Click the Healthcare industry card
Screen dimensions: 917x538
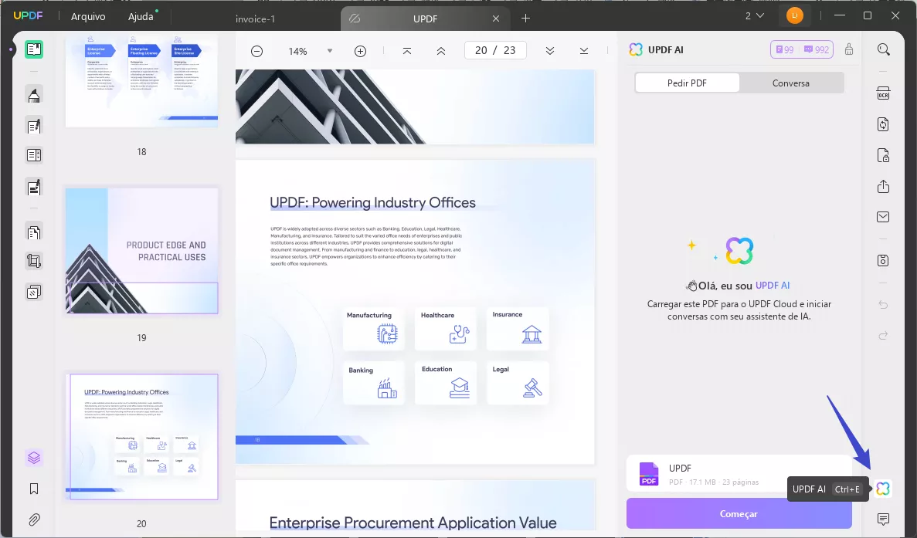pyautogui.click(x=445, y=329)
